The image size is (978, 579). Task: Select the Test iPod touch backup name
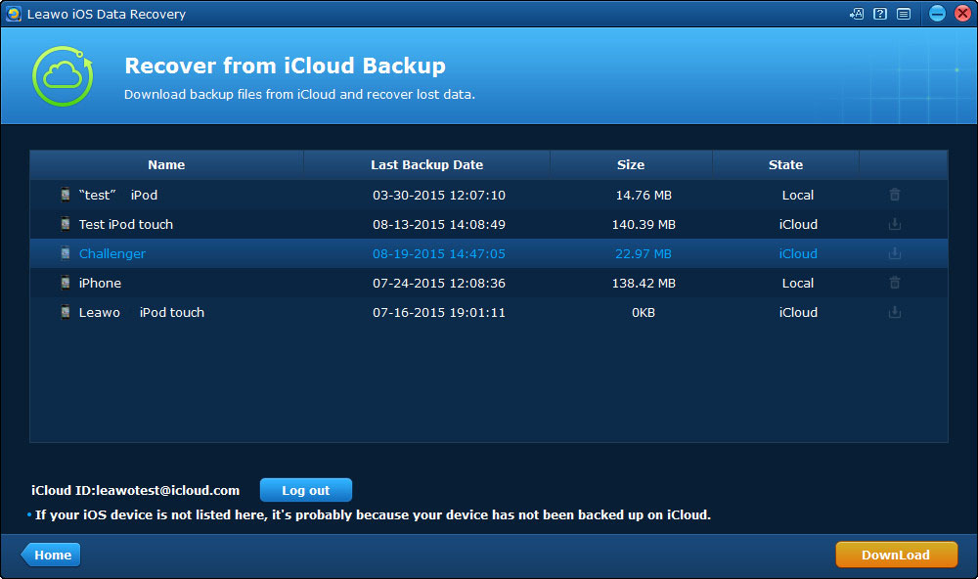tap(126, 224)
